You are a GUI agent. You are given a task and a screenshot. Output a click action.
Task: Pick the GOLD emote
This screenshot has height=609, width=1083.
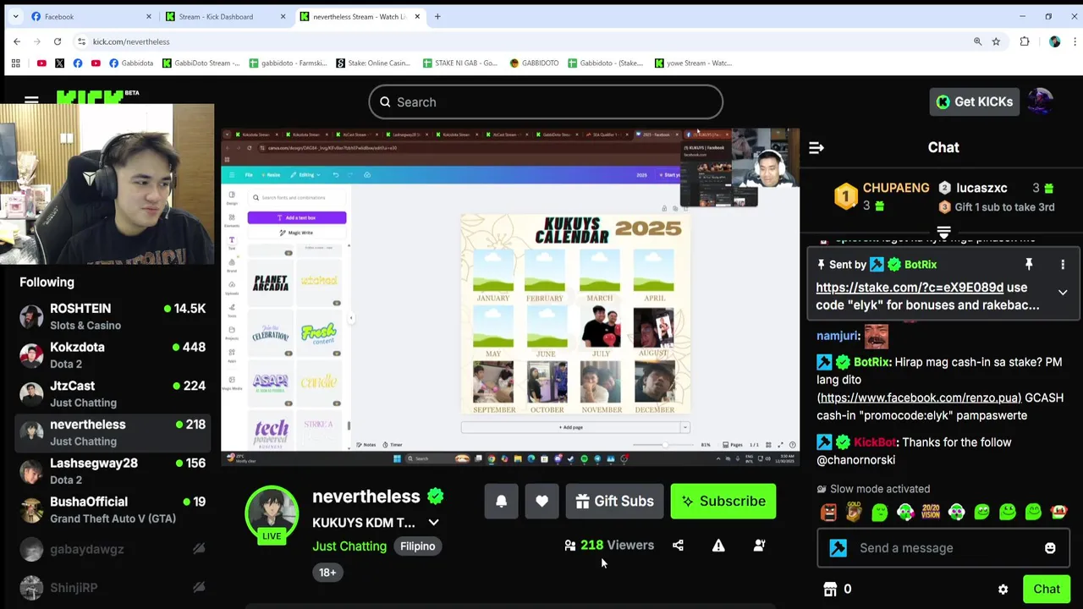coord(855,512)
